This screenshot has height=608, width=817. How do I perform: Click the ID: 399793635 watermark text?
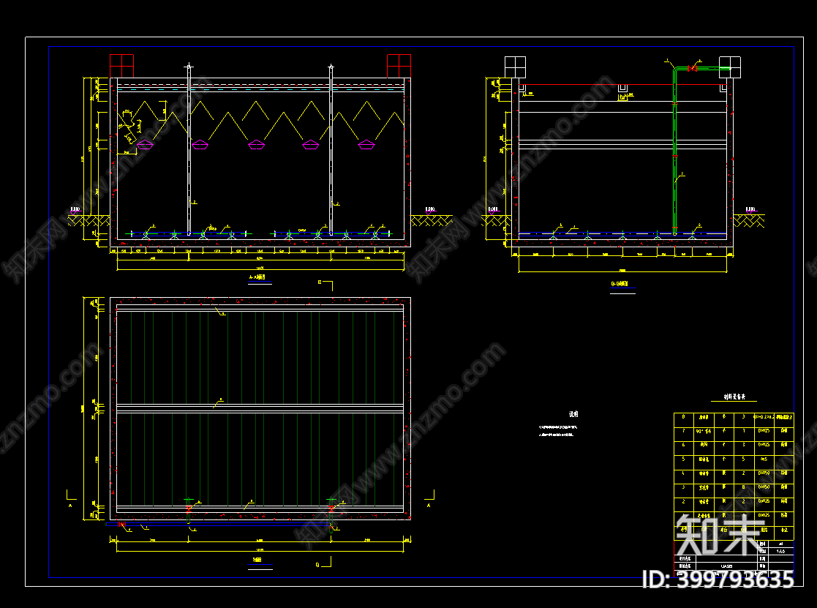[717, 579]
